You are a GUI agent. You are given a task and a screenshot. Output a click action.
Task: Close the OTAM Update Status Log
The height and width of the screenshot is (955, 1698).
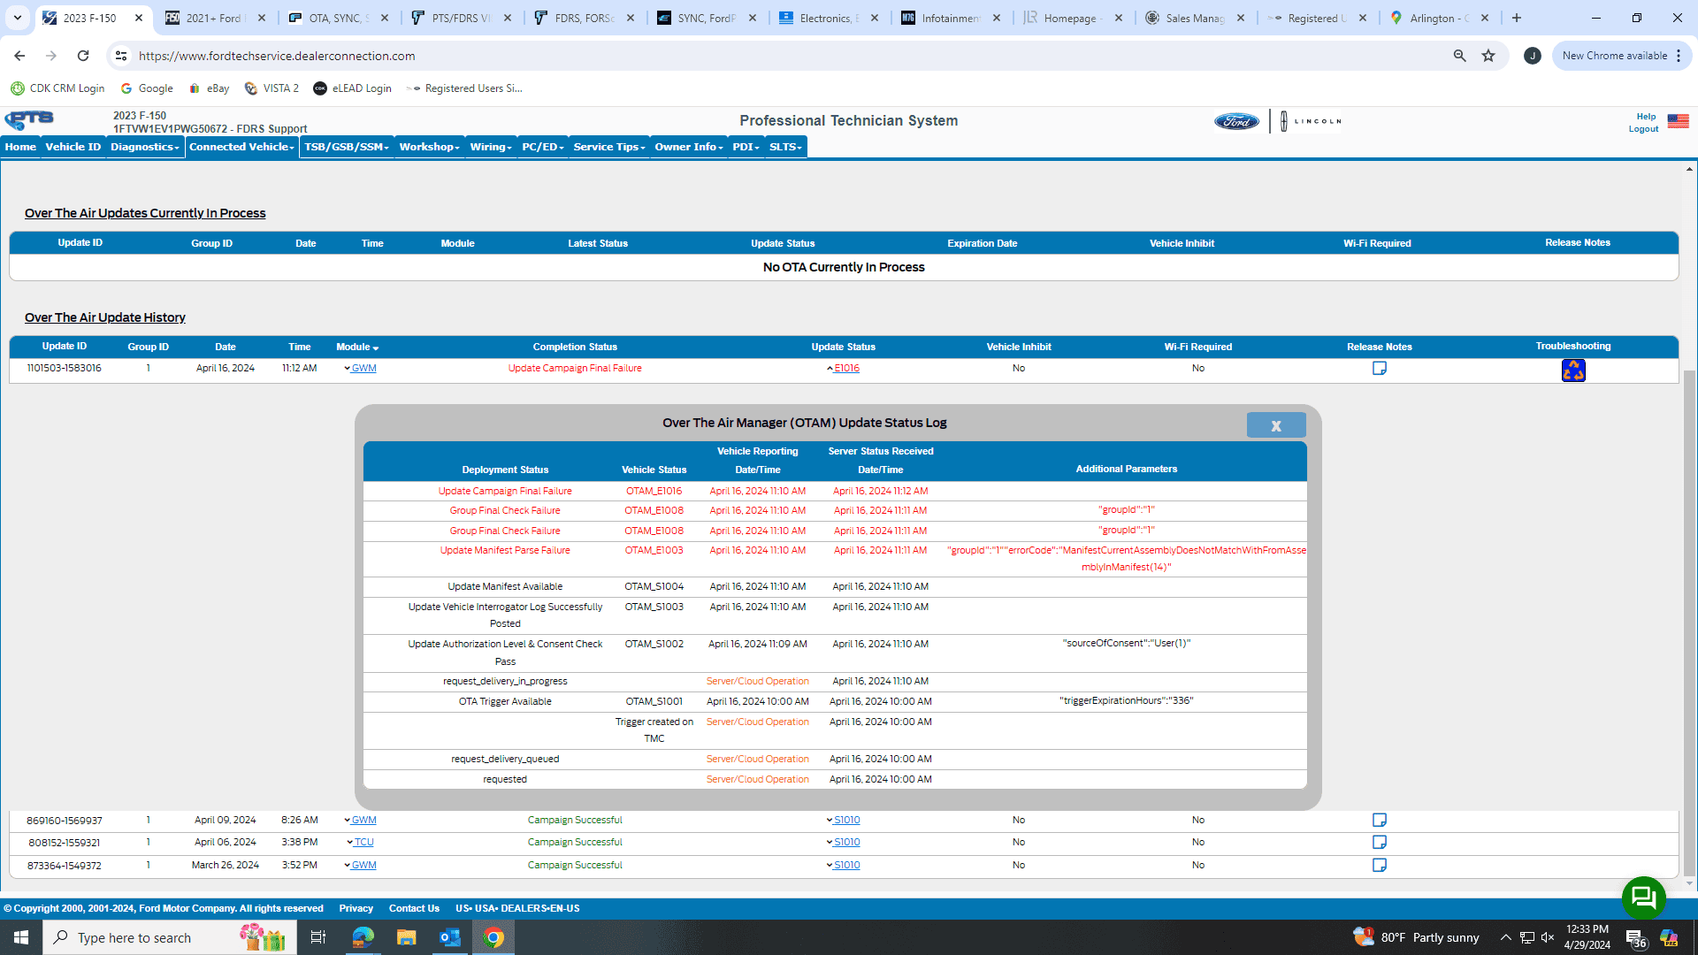[1275, 425]
